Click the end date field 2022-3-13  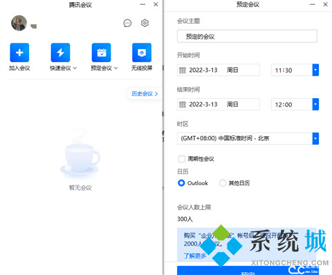(219, 104)
